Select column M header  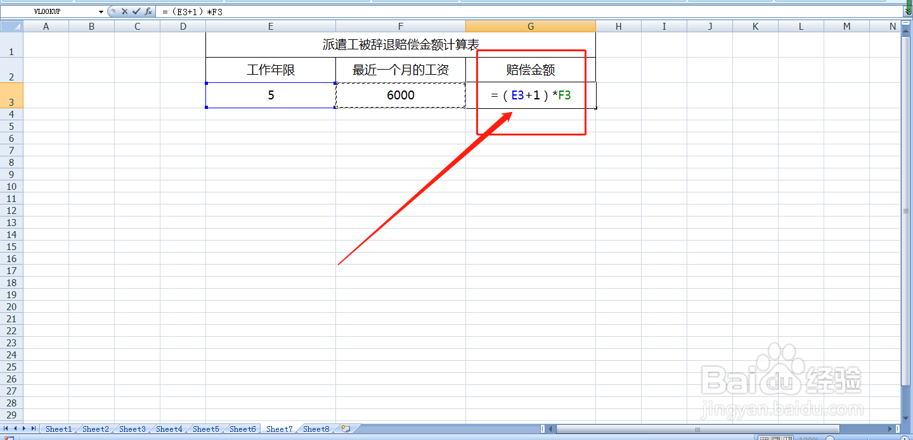point(847,26)
